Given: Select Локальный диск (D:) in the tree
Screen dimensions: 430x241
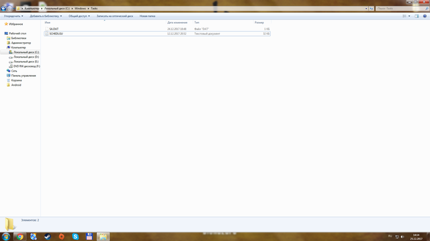Looking at the screenshot, I should click(26, 57).
